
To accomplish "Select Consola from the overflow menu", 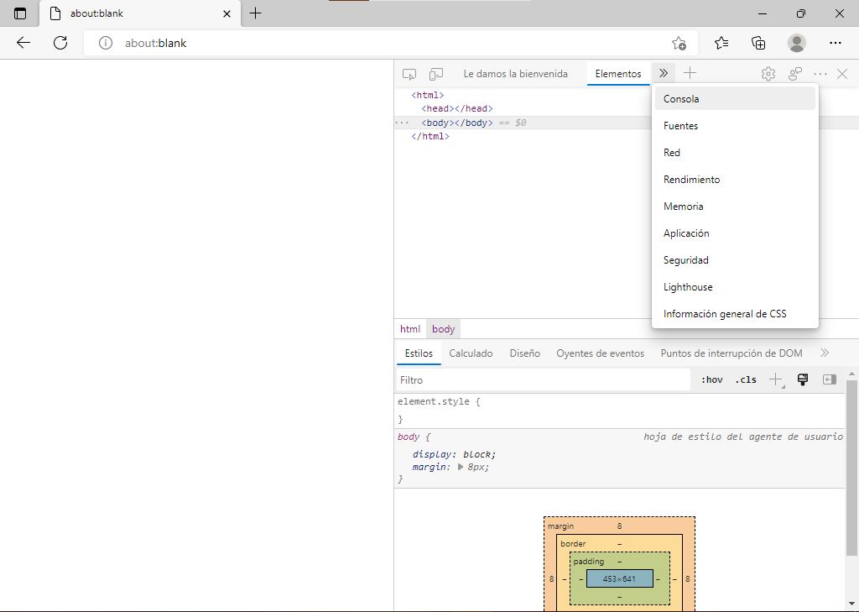I will pos(735,99).
